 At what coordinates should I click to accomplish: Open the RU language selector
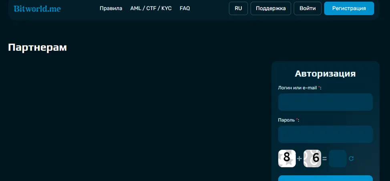point(238,8)
